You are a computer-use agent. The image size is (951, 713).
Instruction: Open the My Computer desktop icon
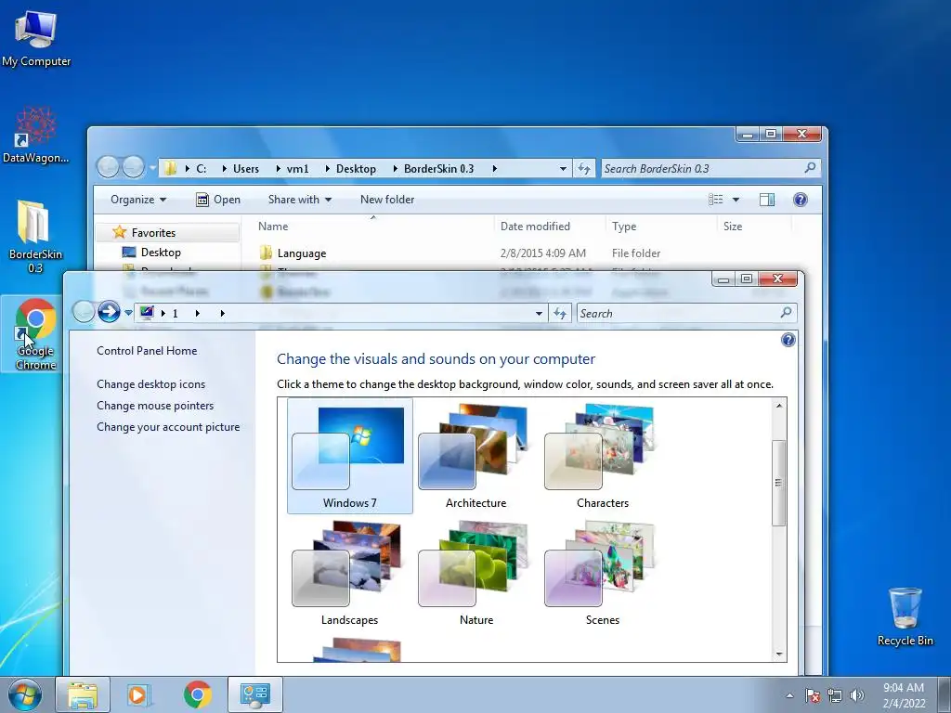pyautogui.click(x=36, y=37)
